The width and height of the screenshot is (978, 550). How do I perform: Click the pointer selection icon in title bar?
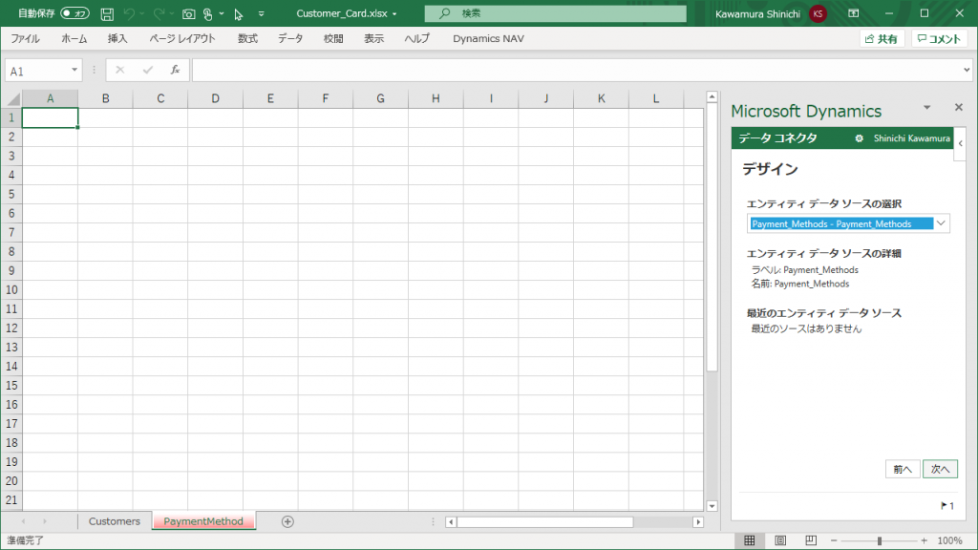(x=238, y=13)
